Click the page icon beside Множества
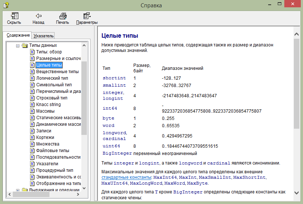Viewport: 303px width, 204px height. [32, 144]
